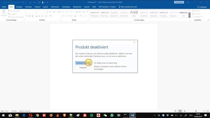The height and width of the screenshot is (118, 210).
Task: Open the Hilfe tab
Action: pyautogui.click(x=94, y=7)
